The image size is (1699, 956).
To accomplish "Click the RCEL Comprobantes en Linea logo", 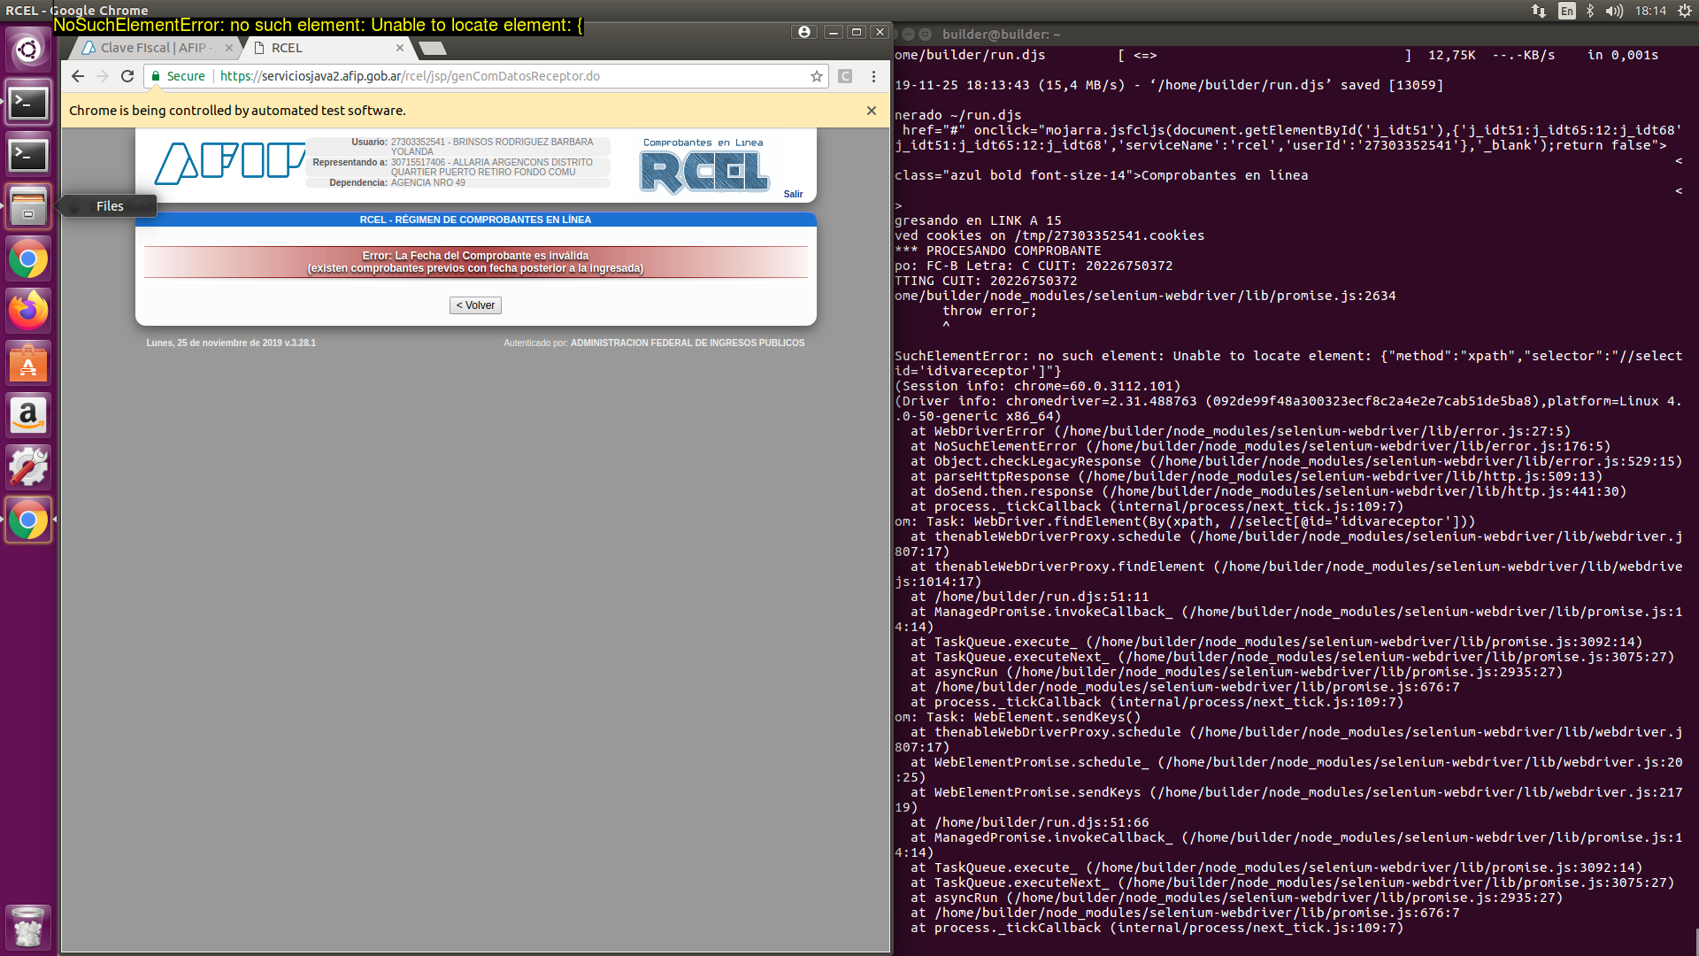I will [x=703, y=166].
